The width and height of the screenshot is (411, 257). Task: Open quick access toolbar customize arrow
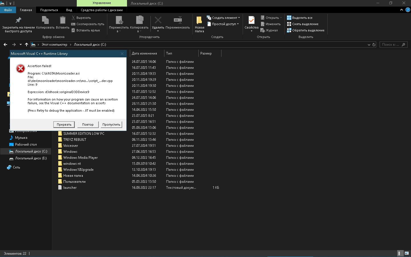tap(11, 3)
